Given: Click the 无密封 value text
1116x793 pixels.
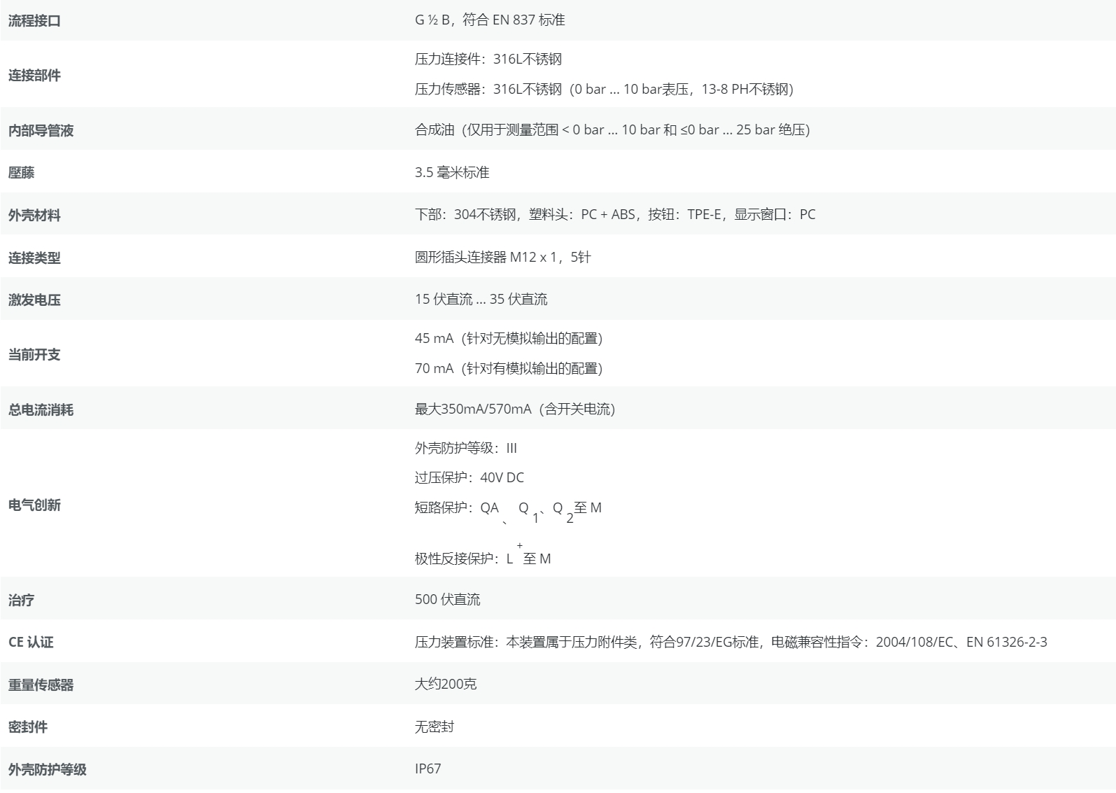Looking at the screenshot, I should coord(434,727).
